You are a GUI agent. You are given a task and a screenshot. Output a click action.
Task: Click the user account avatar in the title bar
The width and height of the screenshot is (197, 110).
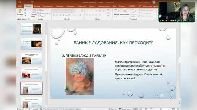pos(154,2)
